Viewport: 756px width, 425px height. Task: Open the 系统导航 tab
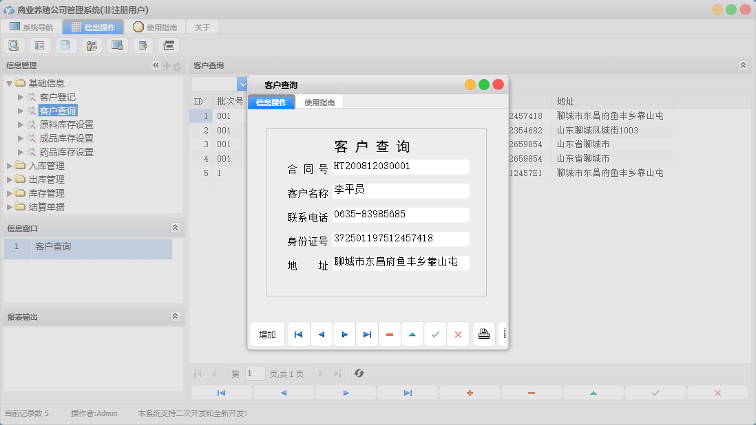[31, 27]
